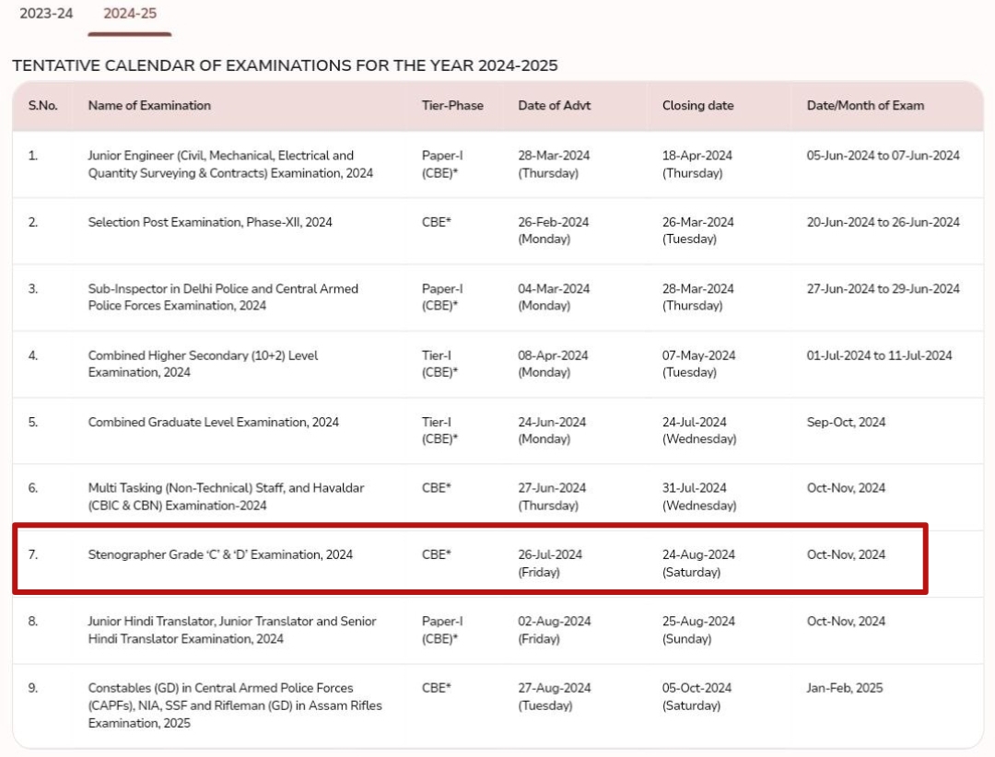This screenshot has width=995, height=757.
Task: Select the Sub-Inspector in Delhi Police exam name
Action: (x=223, y=297)
